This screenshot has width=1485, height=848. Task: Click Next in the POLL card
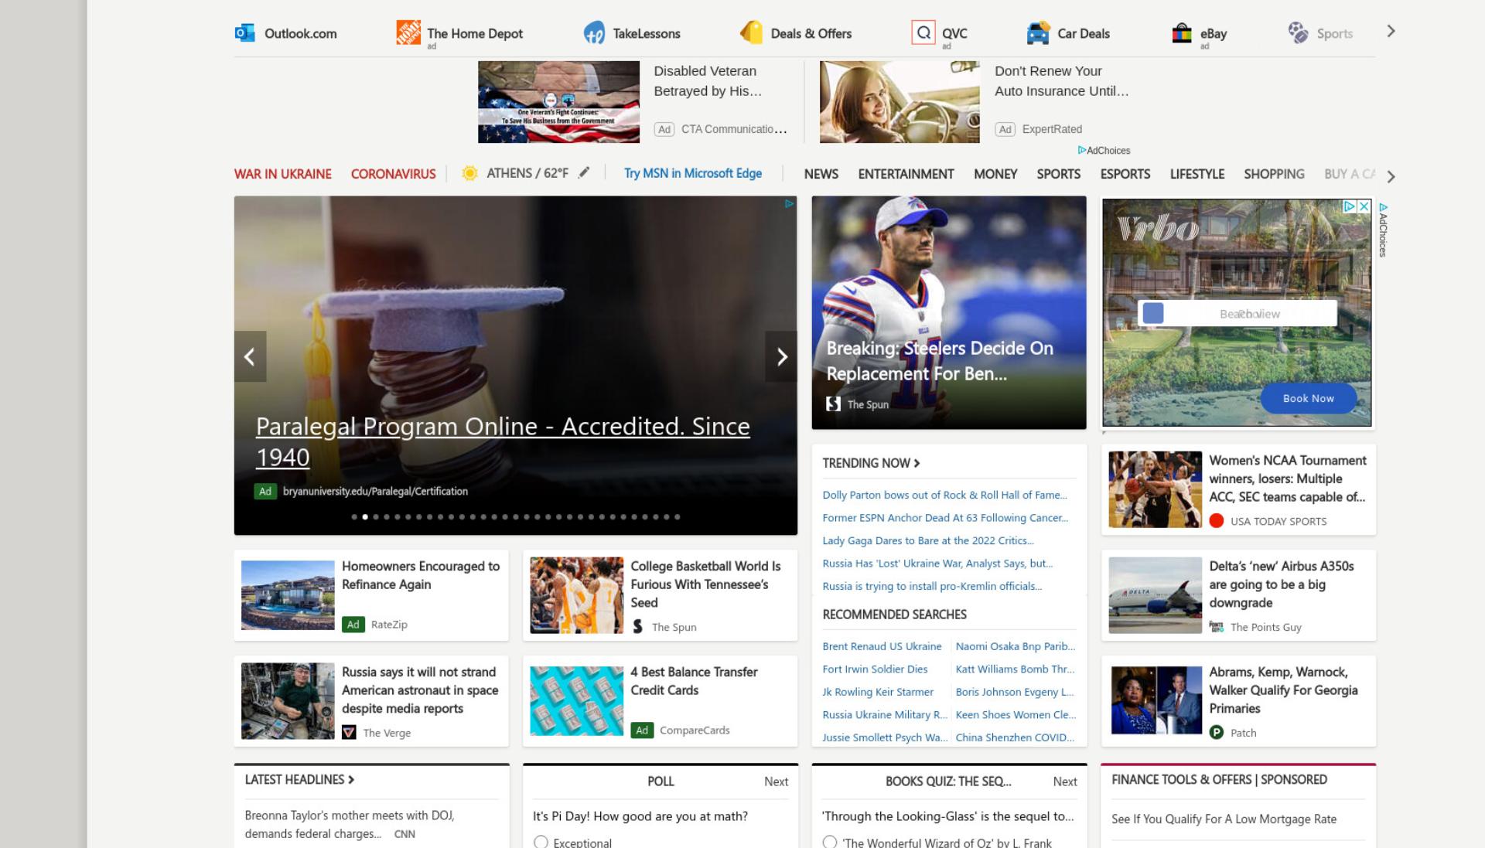point(776,782)
